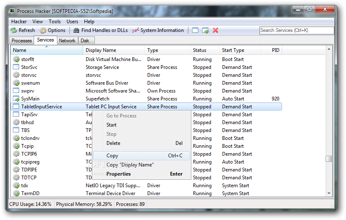Click the scrollbar up arrow
Screen dimensions: 346x220
(x=329, y=49)
